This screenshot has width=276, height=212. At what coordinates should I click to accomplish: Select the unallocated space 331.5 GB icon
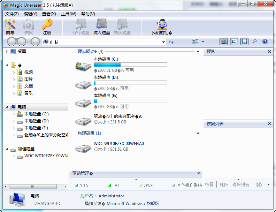tap(83, 121)
